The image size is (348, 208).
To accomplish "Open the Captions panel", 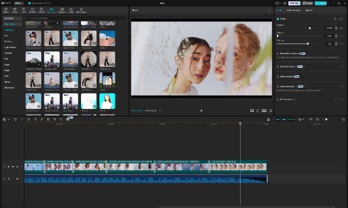I will tap(62, 10).
